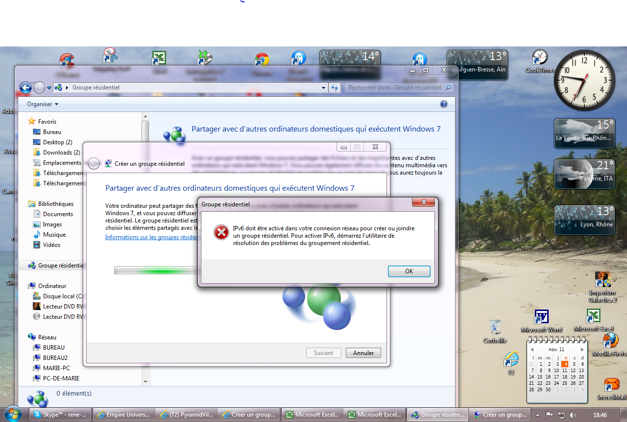Click the Annuler button in wizard
This screenshot has width=627, height=422.
coord(363,353)
